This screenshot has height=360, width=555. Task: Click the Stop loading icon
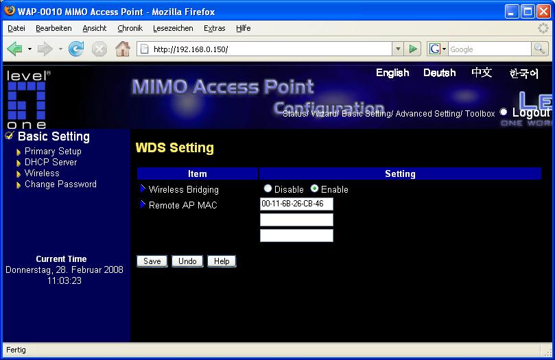point(99,49)
